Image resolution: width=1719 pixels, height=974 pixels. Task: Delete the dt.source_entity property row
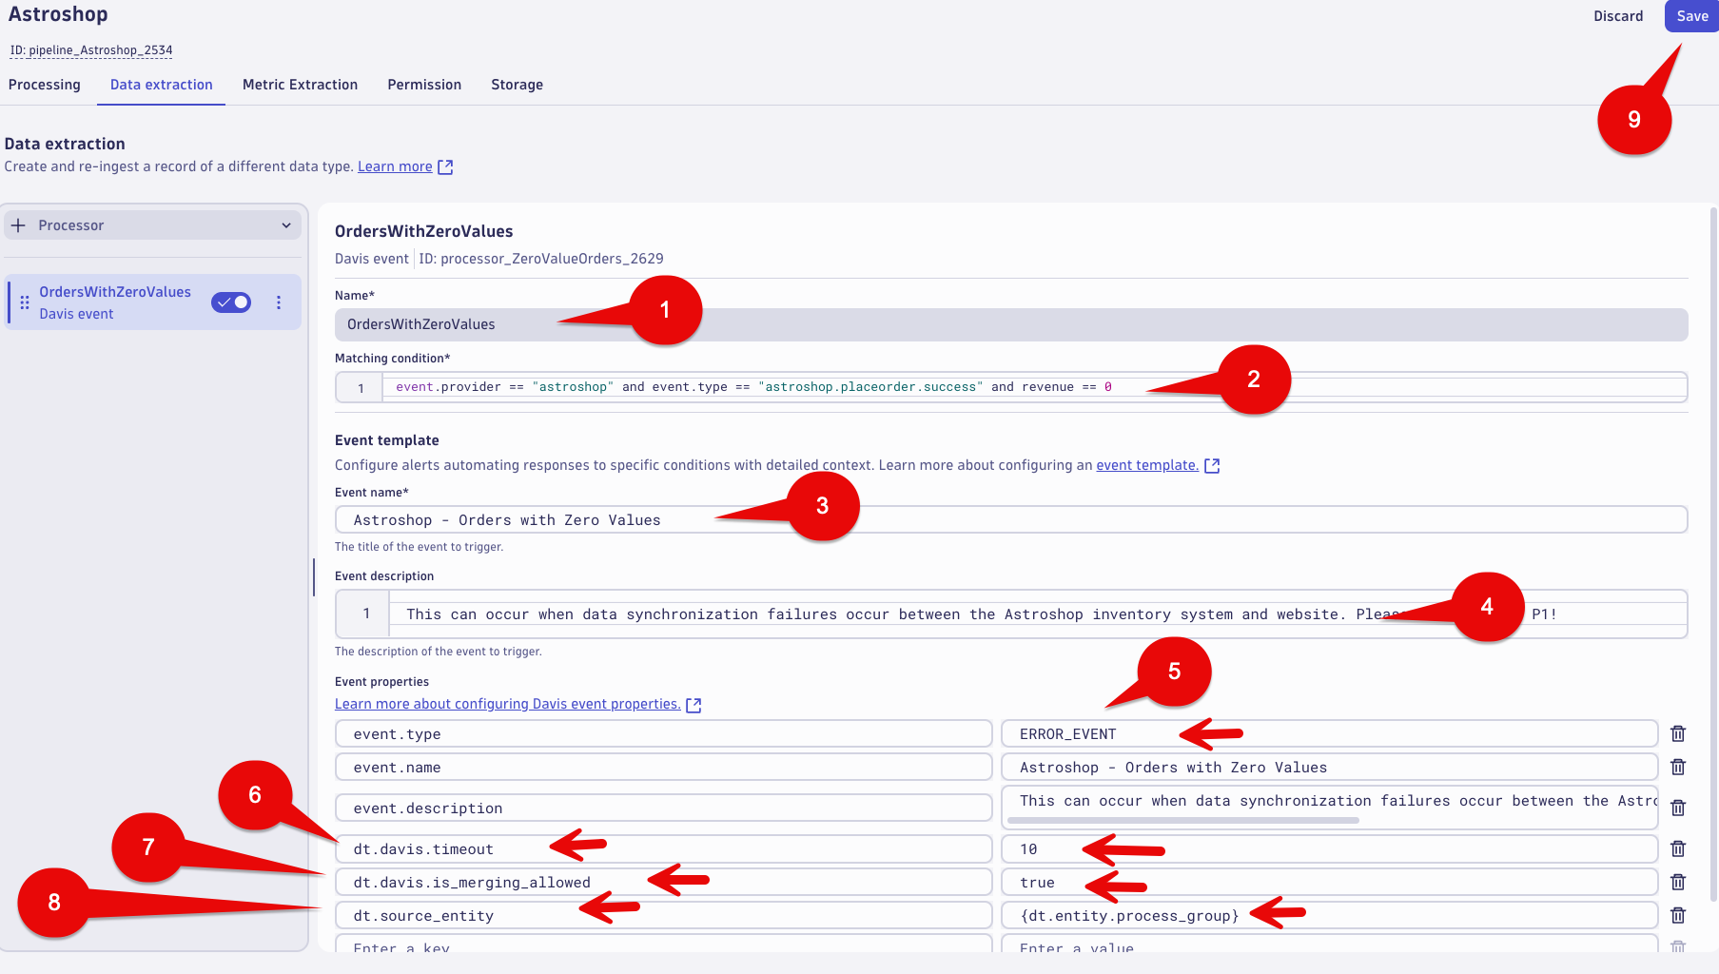tap(1678, 915)
